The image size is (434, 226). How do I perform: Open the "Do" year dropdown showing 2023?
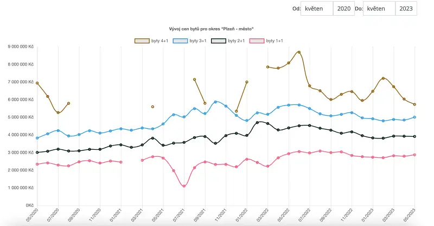click(405, 9)
